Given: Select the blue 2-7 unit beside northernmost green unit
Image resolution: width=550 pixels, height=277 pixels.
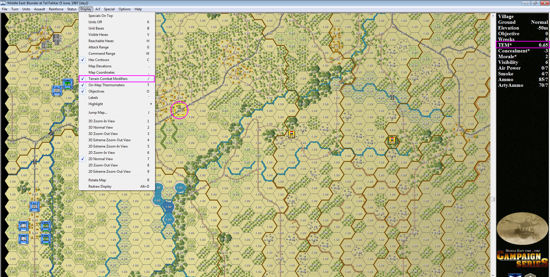Looking at the screenshot, I should [x=57, y=91].
